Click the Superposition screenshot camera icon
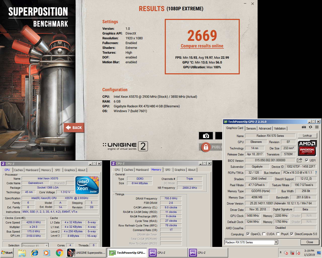The image size is (322, 258). click(x=206, y=136)
